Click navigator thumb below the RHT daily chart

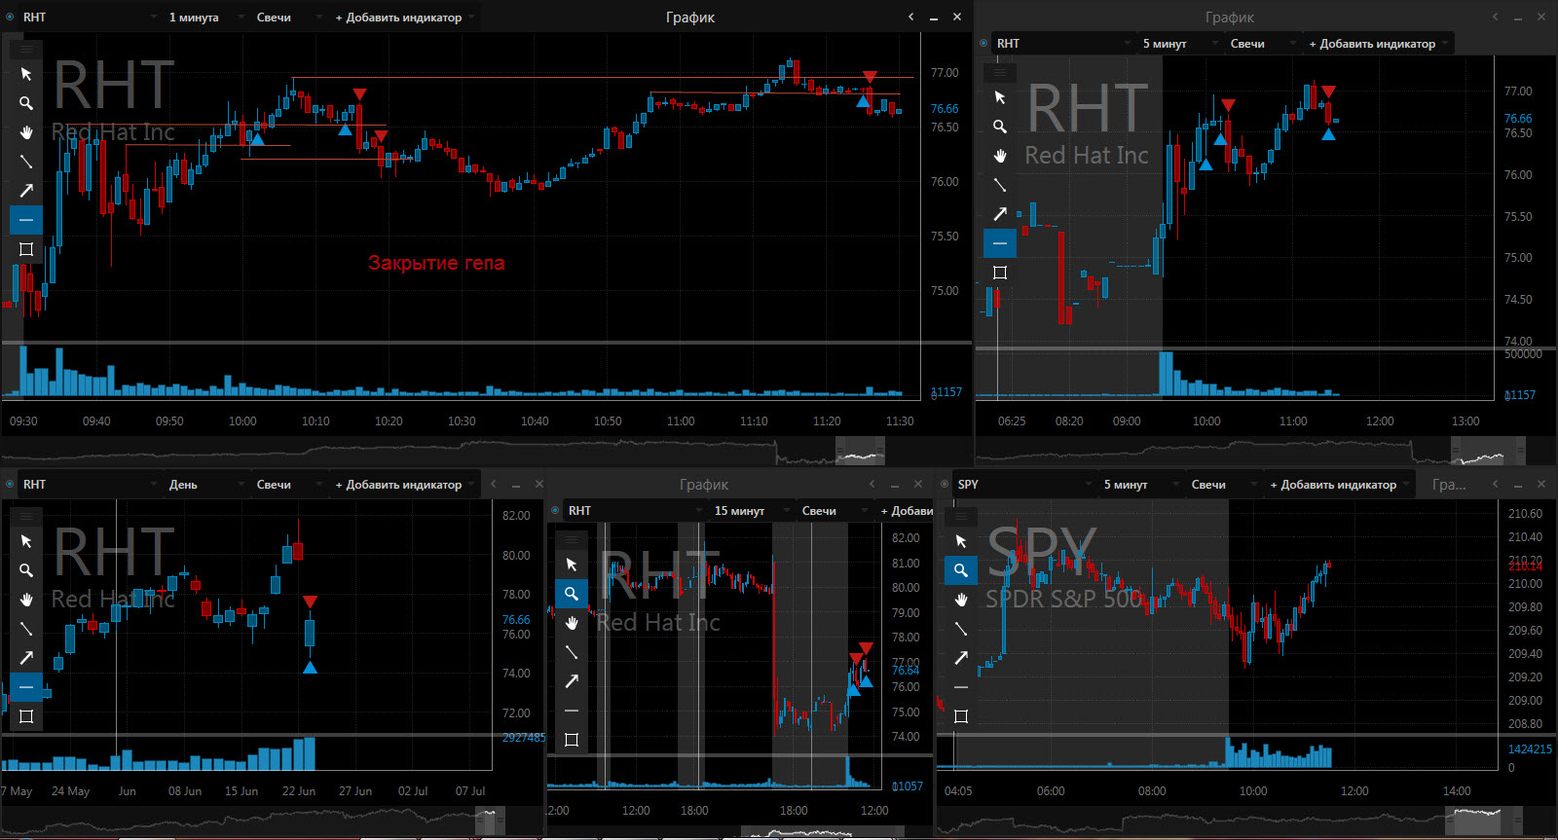point(490,821)
